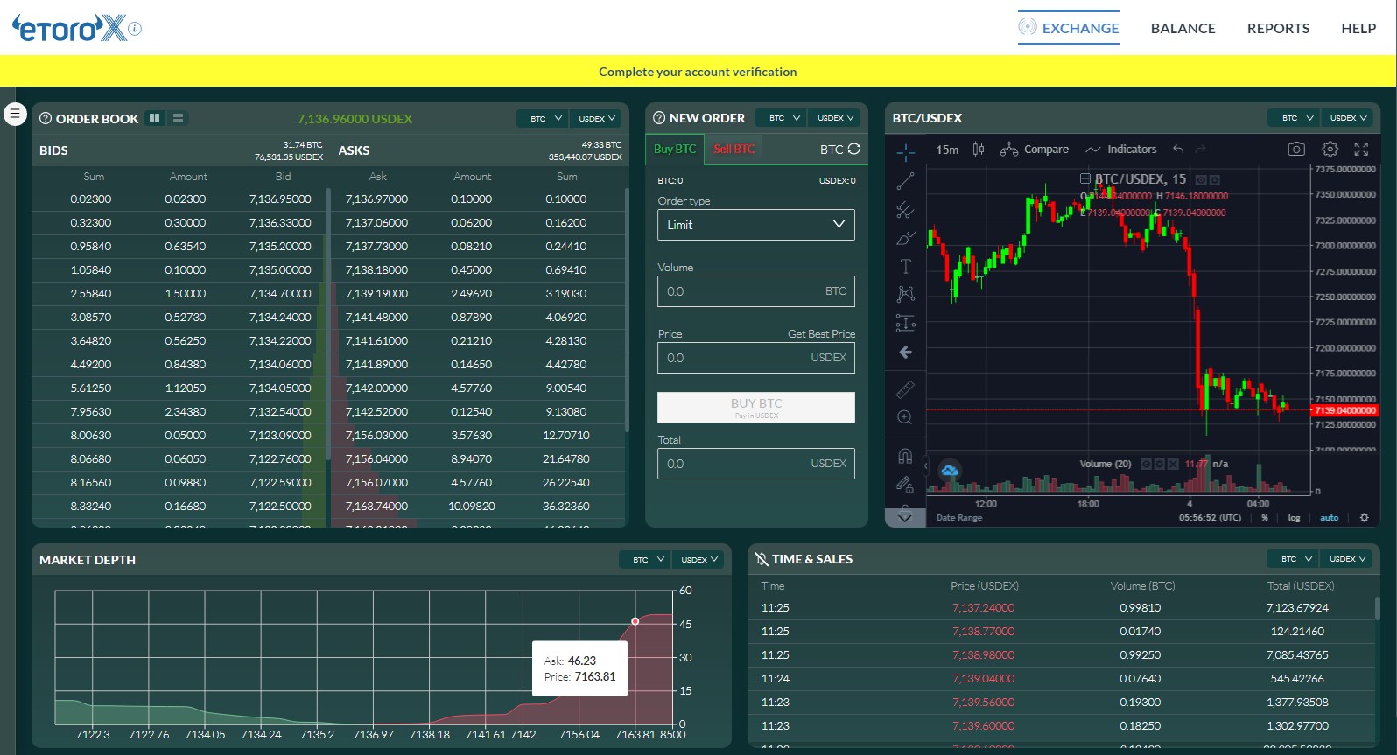The width and height of the screenshot is (1397, 755).
Task: Open the Order Book BTC dropdown
Action: click(x=543, y=118)
